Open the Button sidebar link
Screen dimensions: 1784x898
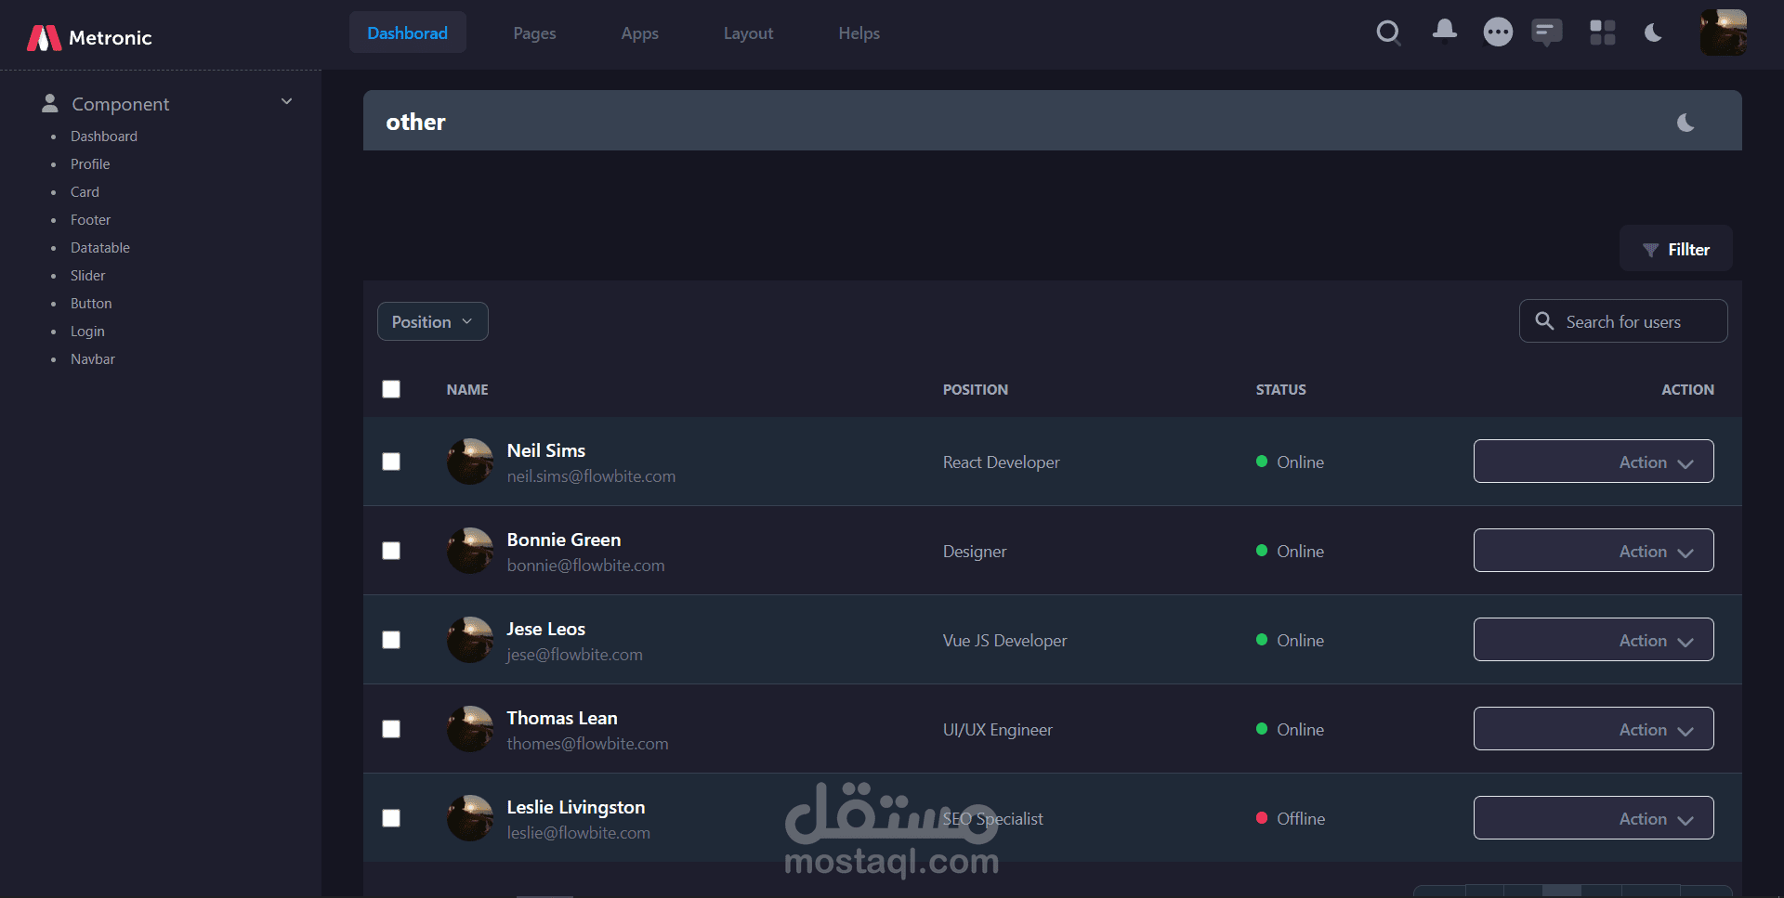click(x=91, y=304)
